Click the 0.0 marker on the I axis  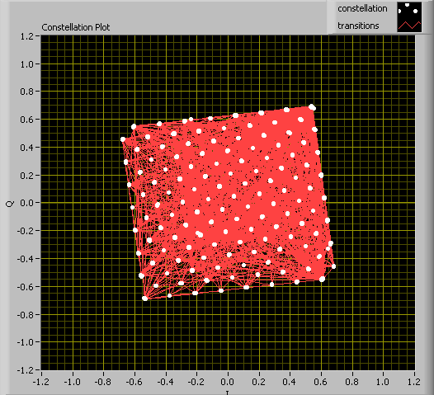click(x=228, y=383)
